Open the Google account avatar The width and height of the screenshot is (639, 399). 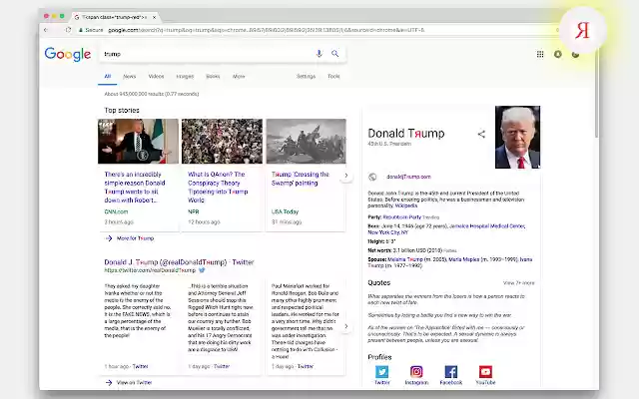pyautogui.click(x=575, y=54)
